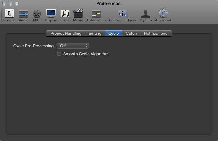Enable Smooth Cycle Algorithm checkbox

59,54
